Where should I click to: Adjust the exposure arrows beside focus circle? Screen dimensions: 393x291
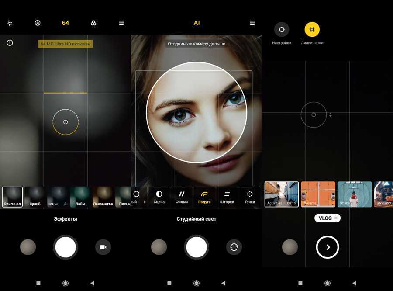tap(331, 115)
